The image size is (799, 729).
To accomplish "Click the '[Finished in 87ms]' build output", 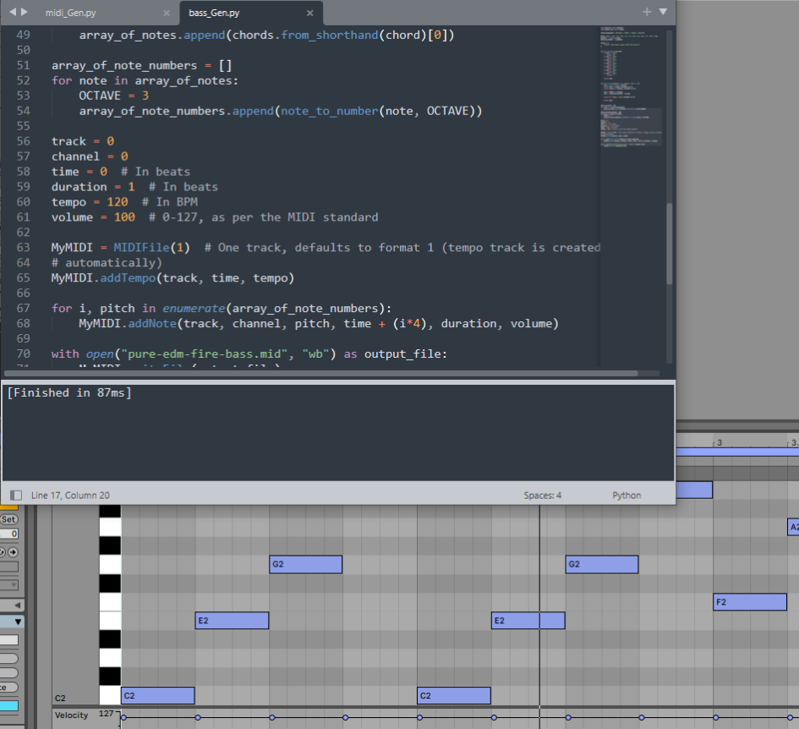I will [69, 392].
